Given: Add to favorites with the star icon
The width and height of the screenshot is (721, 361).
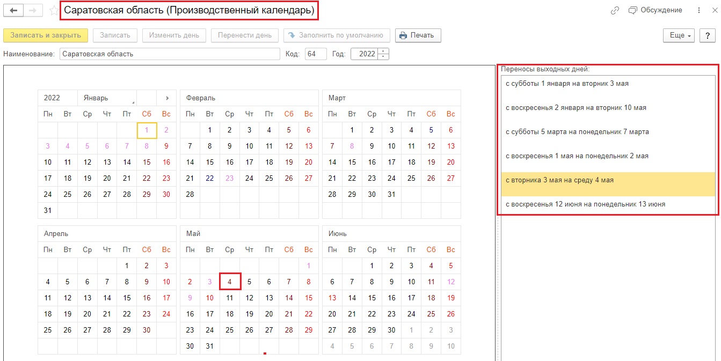Looking at the screenshot, I should pyautogui.click(x=53, y=10).
